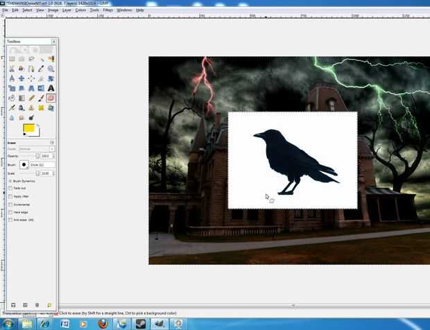Viewport: 430px width, 330px height.
Task: Select the Select by Color tool
Action: point(51,59)
